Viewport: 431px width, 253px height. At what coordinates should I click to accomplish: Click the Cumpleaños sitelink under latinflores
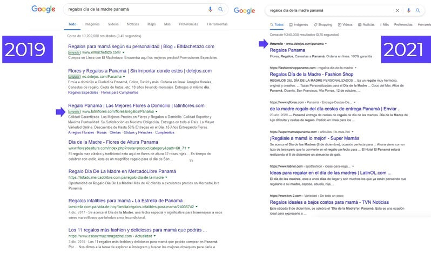click(x=165, y=132)
